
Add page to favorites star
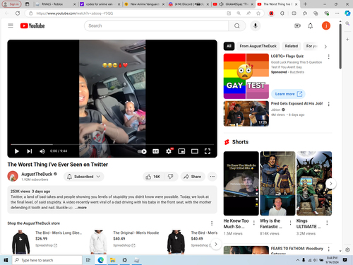point(258,13)
